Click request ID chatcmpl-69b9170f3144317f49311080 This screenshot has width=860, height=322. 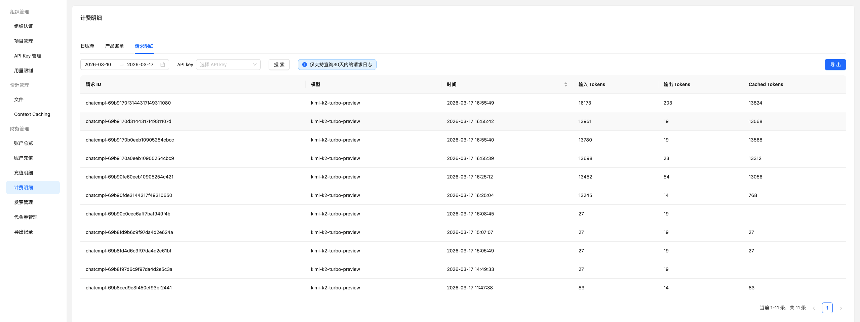click(128, 103)
